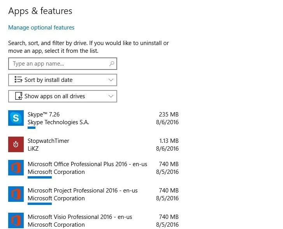This screenshot has width=283, height=229.
Task: Select StopwatchTimer entry by LiKZ
Action: coord(93,144)
